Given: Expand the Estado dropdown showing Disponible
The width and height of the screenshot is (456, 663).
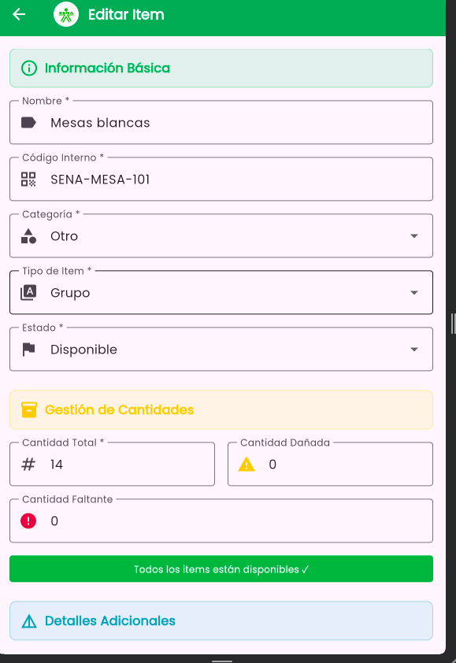Looking at the screenshot, I should (221, 350).
